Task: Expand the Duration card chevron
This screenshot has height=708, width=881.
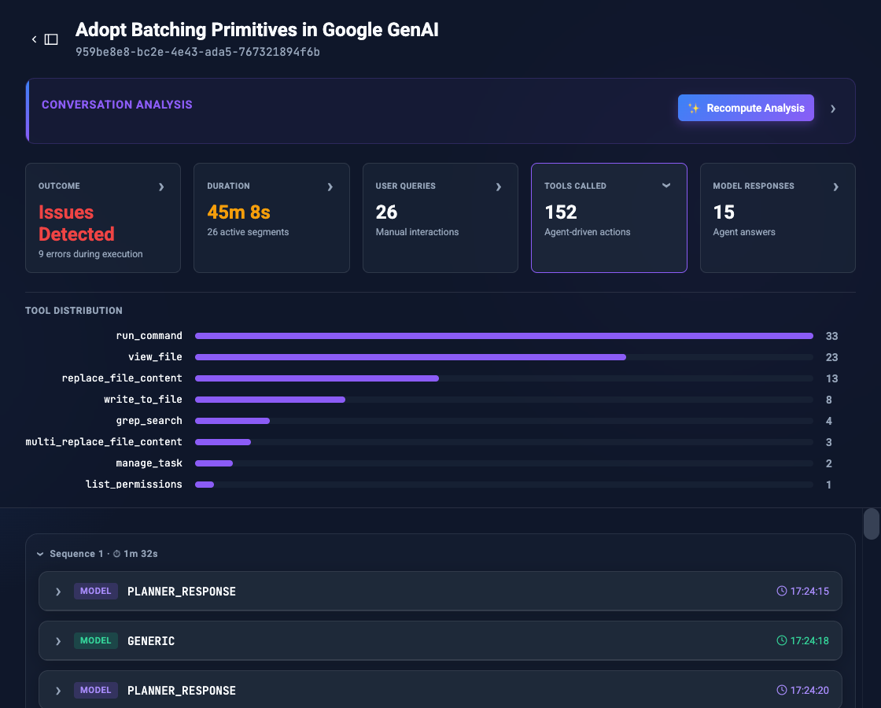Action: (330, 186)
